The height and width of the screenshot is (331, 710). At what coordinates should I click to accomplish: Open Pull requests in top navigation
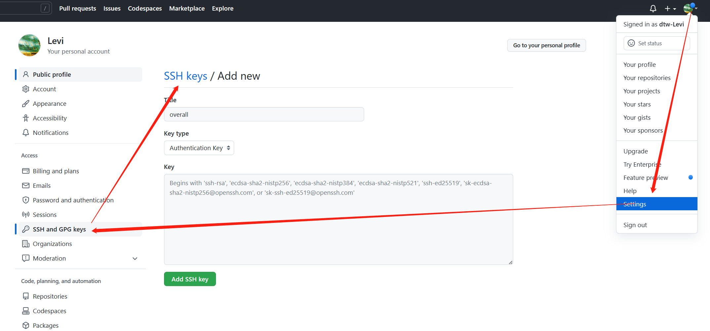point(78,9)
